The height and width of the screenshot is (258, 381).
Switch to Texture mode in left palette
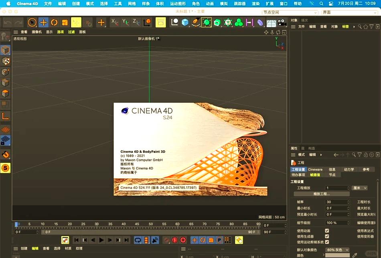5,61
